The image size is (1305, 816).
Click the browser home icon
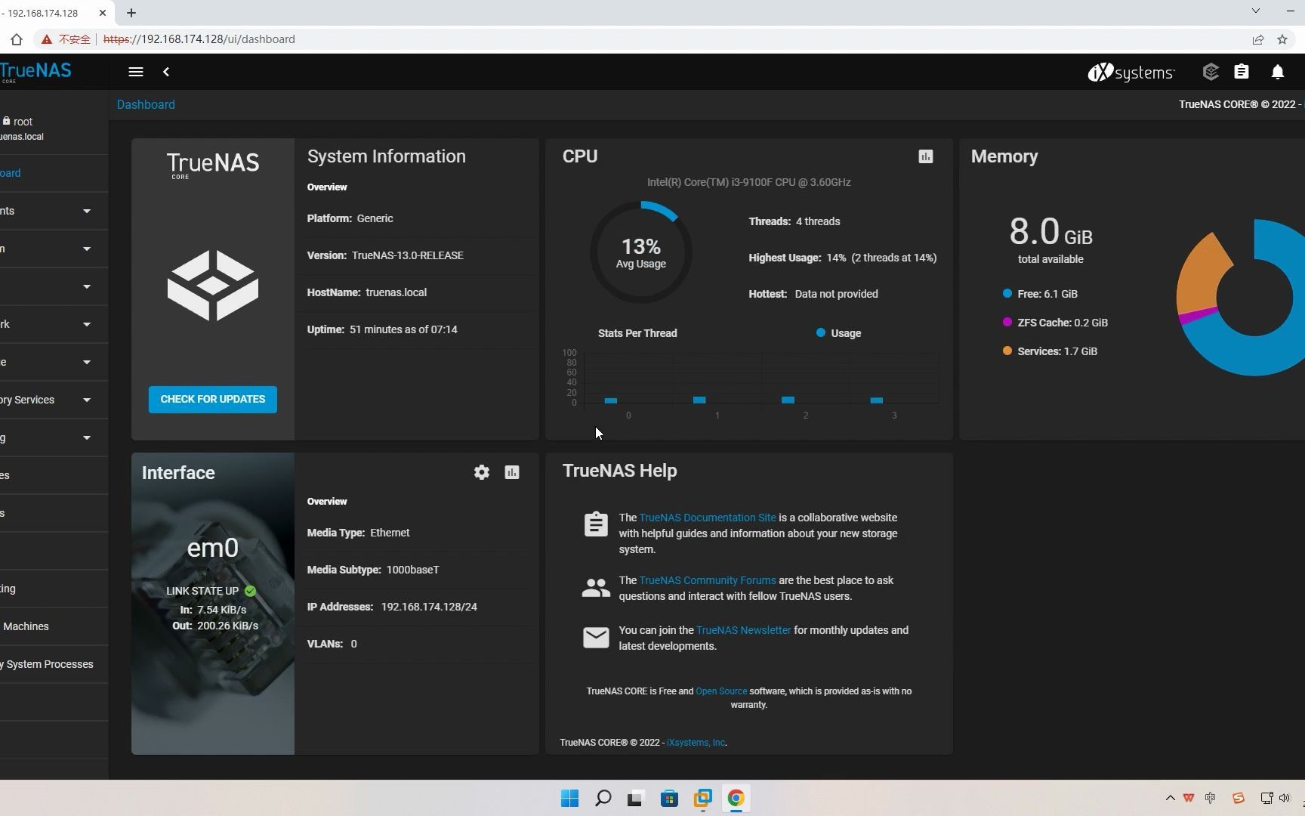tap(17, 39)
